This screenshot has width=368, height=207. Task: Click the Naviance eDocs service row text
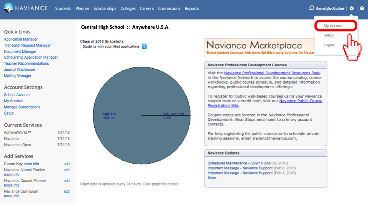[x=17, y=145]
